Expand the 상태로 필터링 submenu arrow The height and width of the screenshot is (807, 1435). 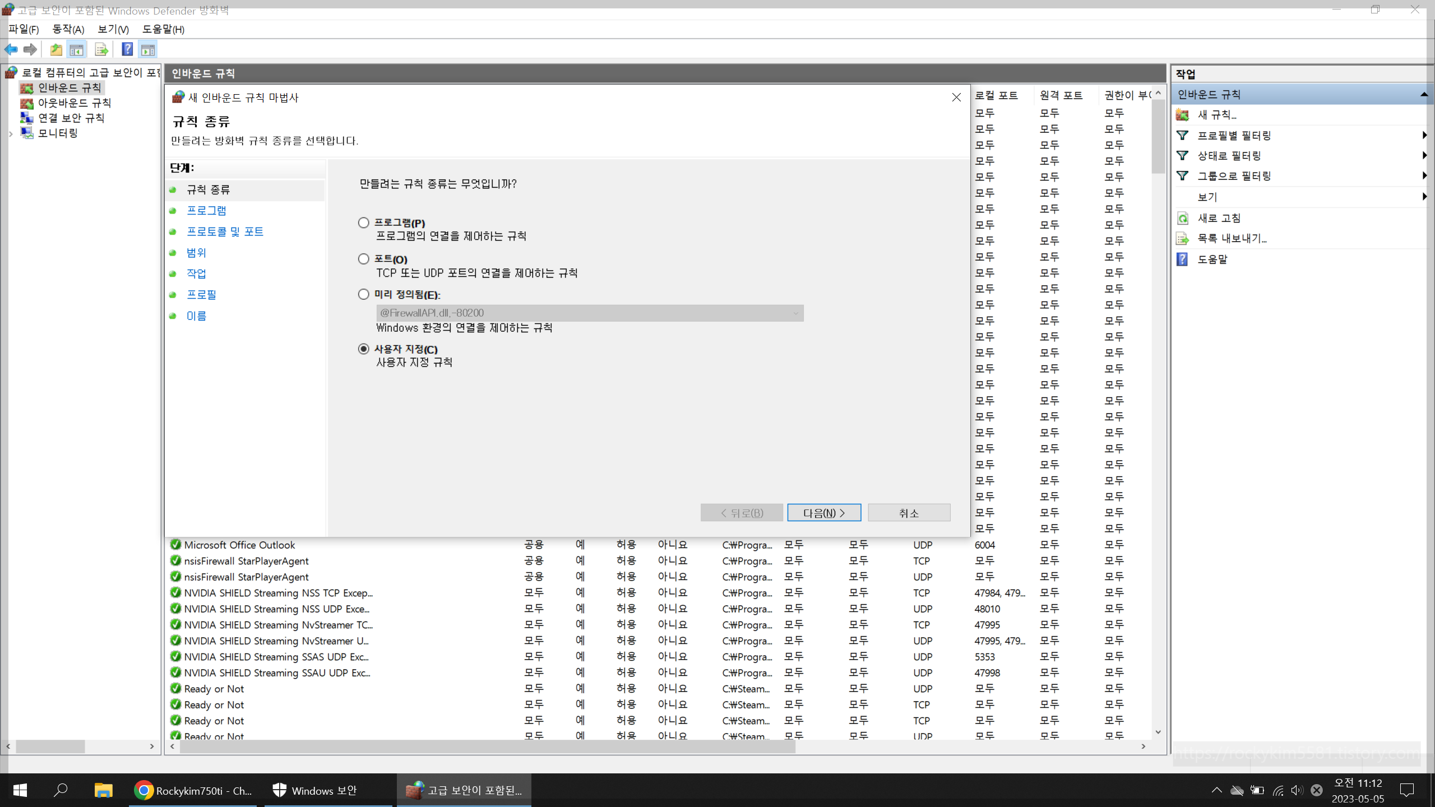1424,155
